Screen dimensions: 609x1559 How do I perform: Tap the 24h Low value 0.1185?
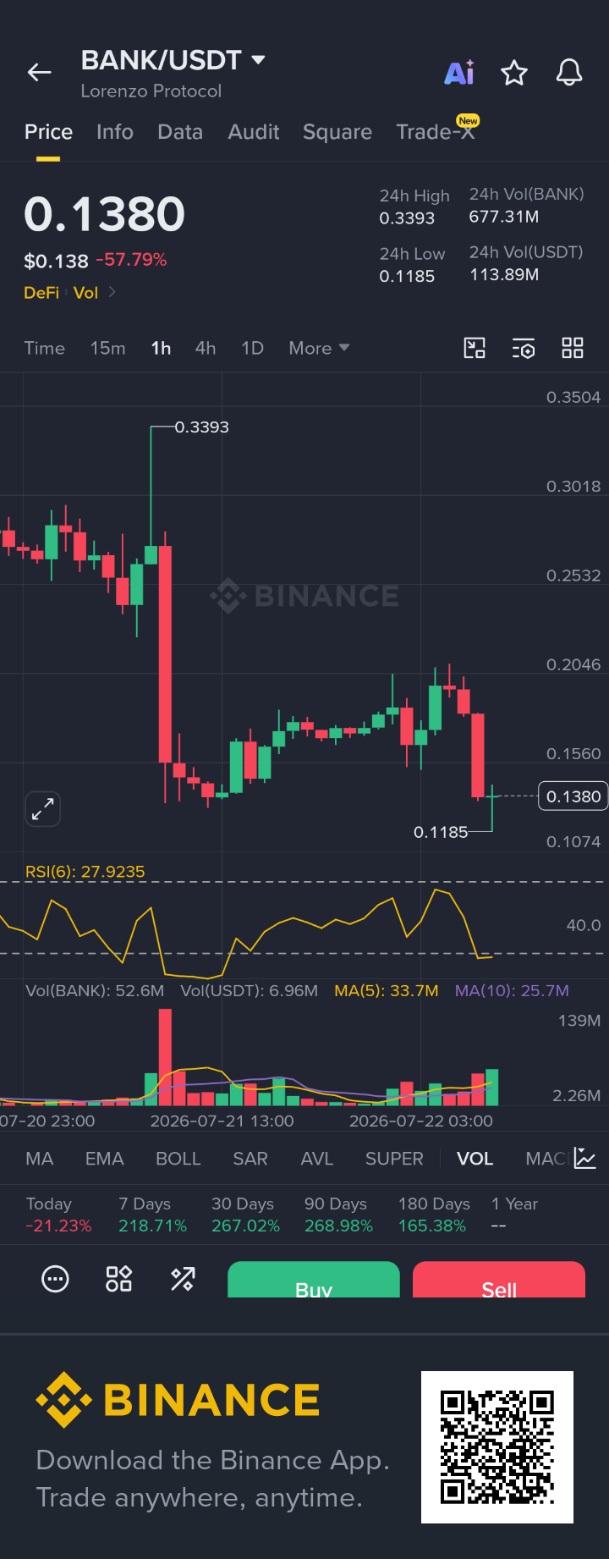tap(407, 277)
